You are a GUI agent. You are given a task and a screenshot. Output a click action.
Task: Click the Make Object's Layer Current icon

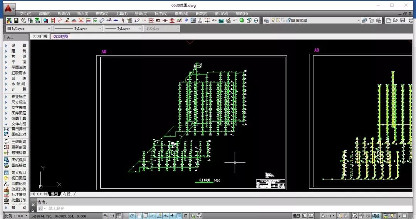(364, 20)
